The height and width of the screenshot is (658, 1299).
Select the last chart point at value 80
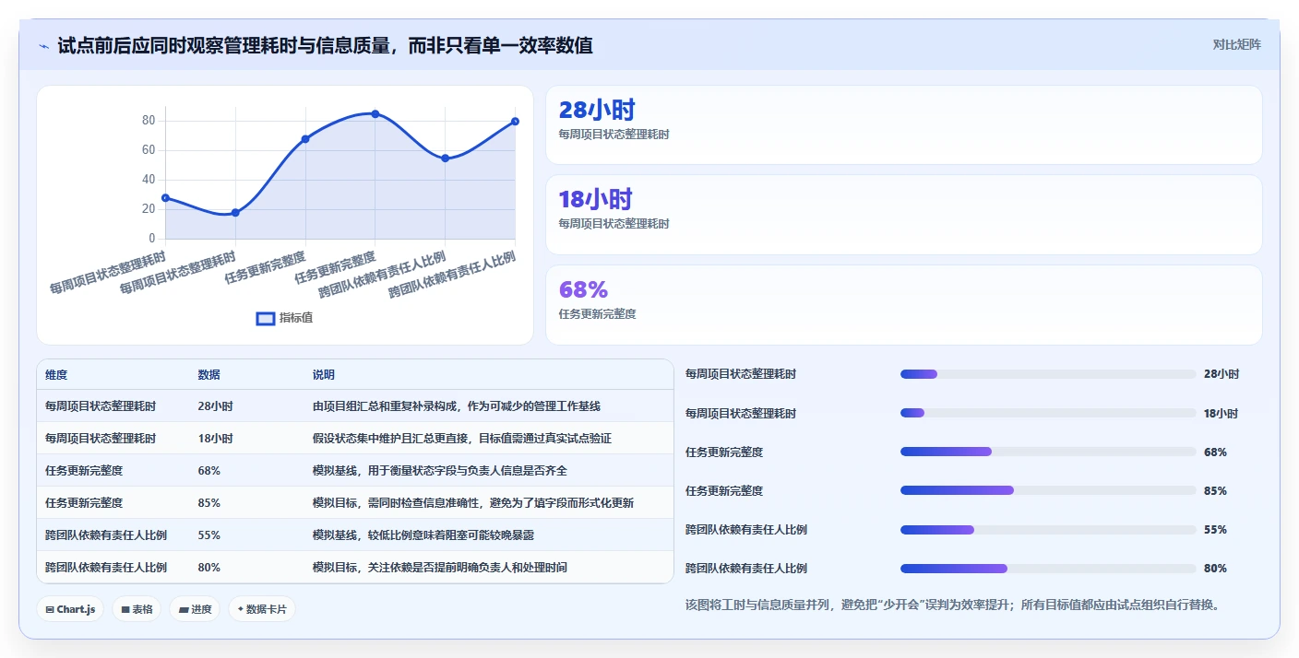coord(515,122)
